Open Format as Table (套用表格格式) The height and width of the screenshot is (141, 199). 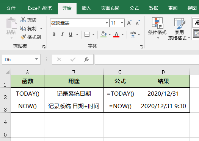(x=179, y=29)
